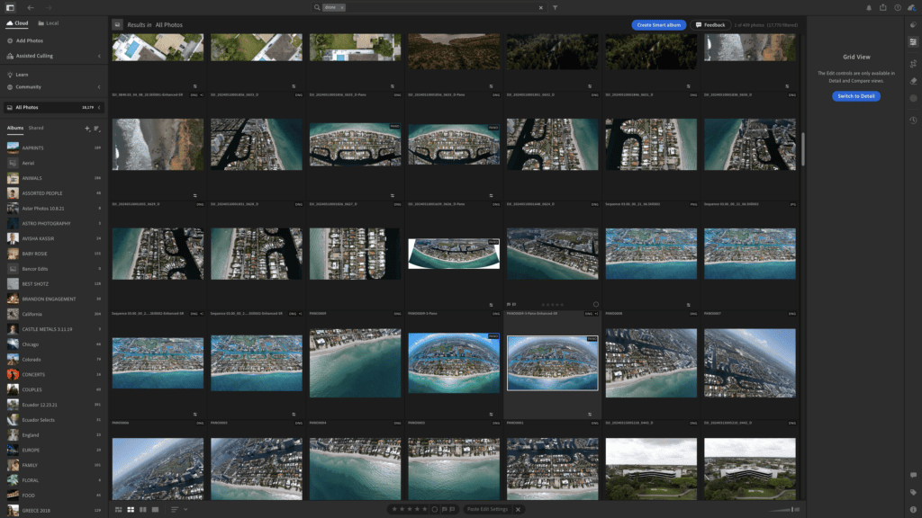Open notifications bell icon

click(869, 7)
